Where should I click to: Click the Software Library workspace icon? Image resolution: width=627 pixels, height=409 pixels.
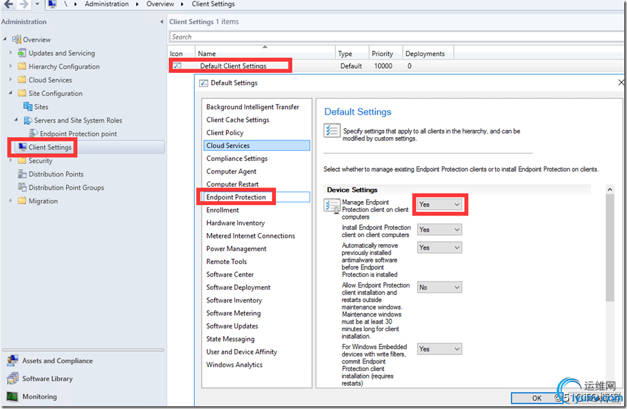click(x=12, y=378)
